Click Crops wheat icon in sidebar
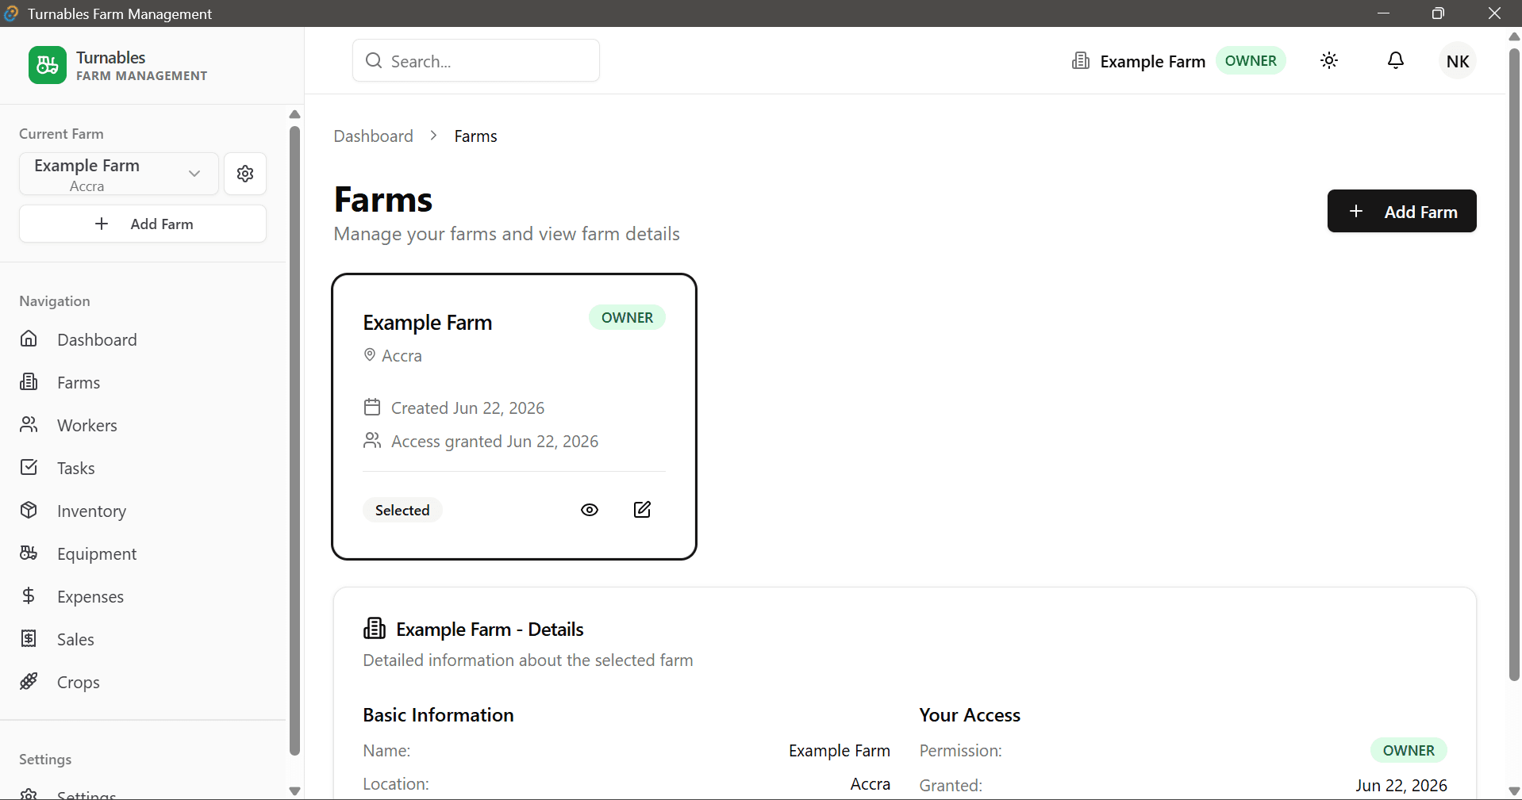1522x800 pixels. click(29, 682)
